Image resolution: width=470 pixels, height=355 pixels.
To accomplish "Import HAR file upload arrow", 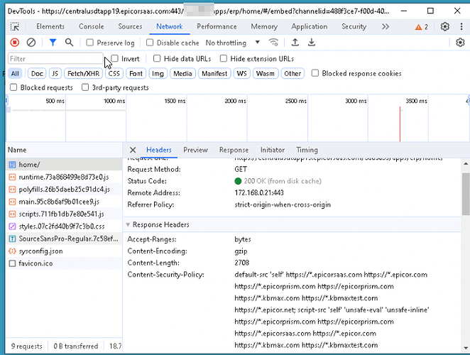I will click(x=295, y=43).
